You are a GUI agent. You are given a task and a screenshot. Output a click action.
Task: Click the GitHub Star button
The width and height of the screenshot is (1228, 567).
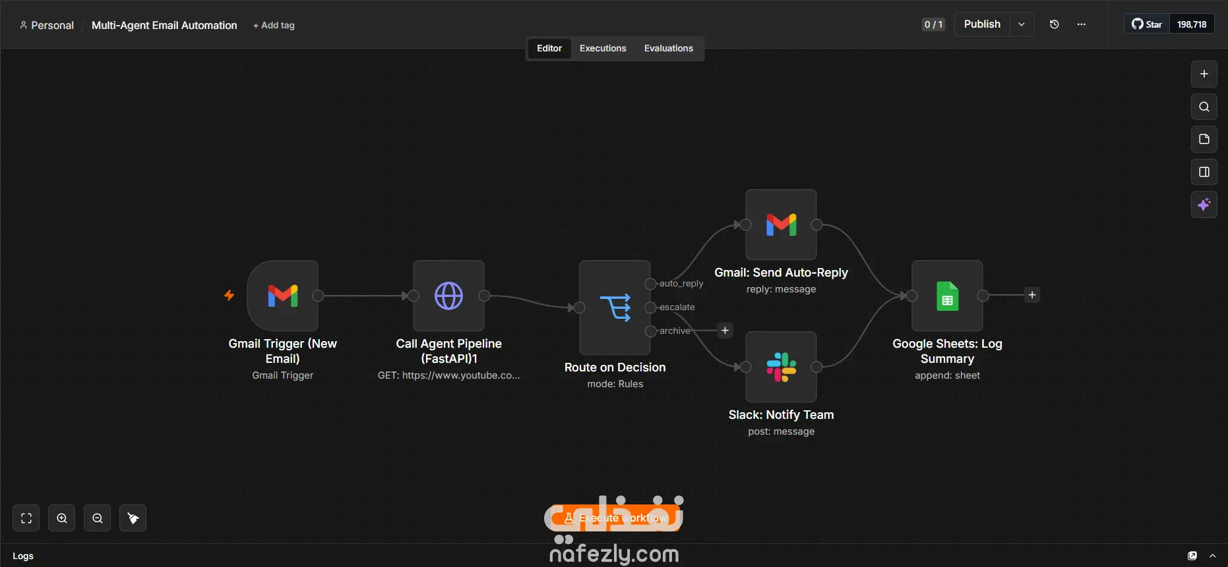point(1147,24)
